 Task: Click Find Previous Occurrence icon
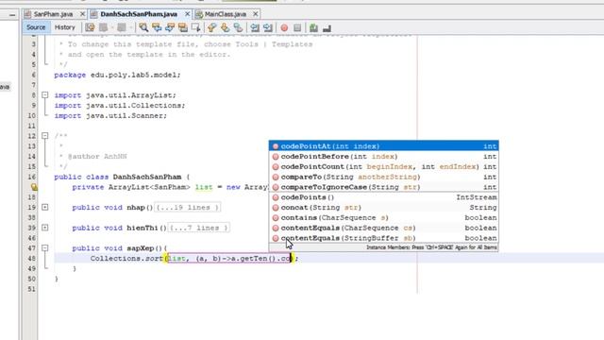tap(157, 27)
